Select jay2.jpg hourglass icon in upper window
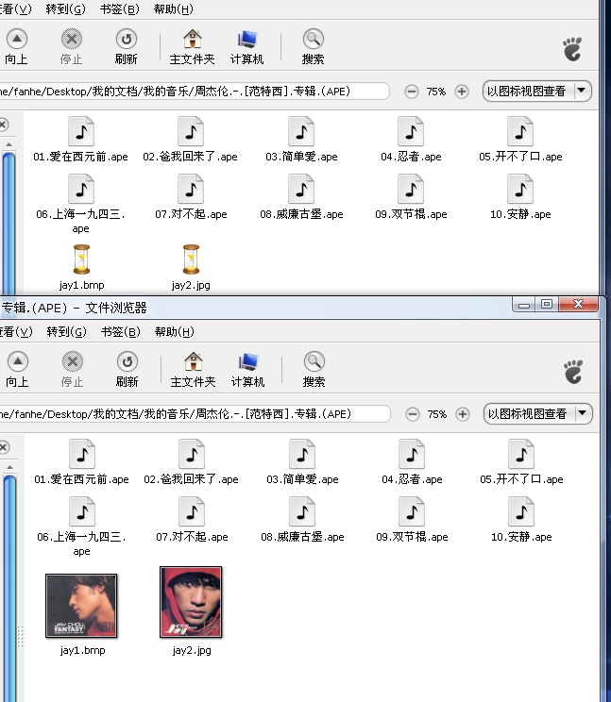Screen dimensions: 611x702 point(191,259)
